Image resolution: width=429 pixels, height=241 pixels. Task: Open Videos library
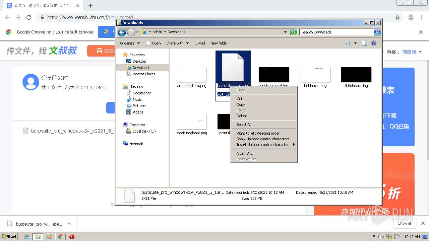tap(138, 112)
